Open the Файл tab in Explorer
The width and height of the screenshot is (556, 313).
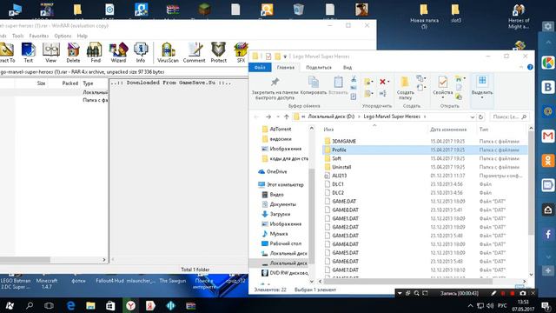coord(260,67)
